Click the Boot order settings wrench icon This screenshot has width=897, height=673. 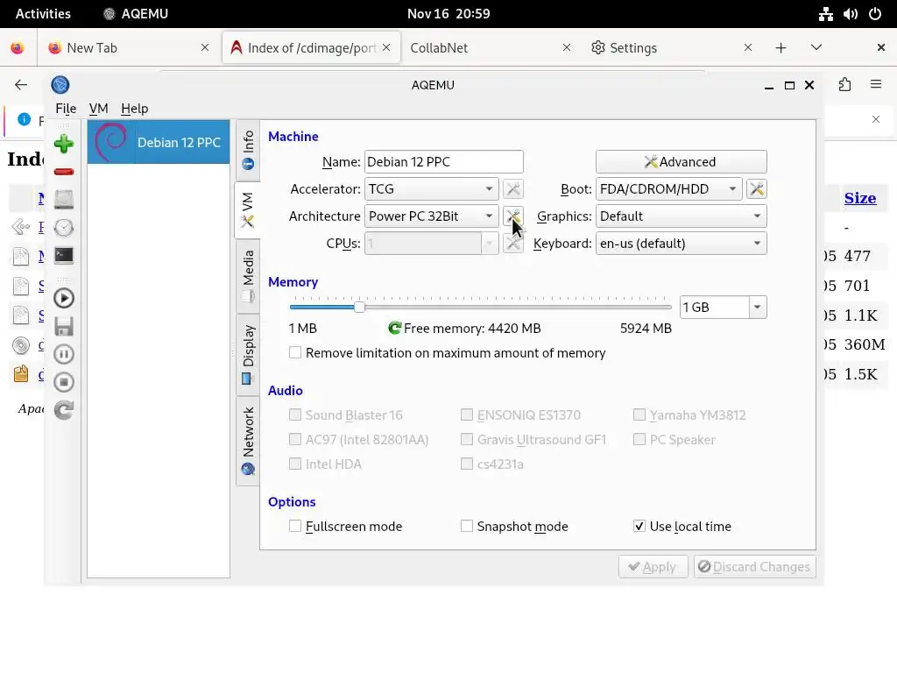(756, 189)
